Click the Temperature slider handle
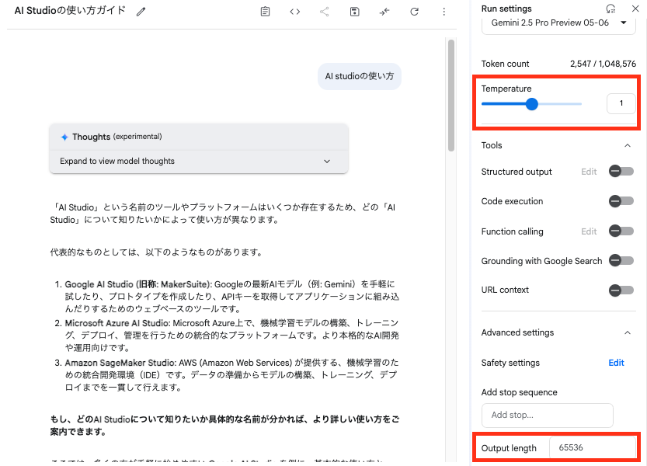Viewport: 647px width, 466px height. pos(532,104)
